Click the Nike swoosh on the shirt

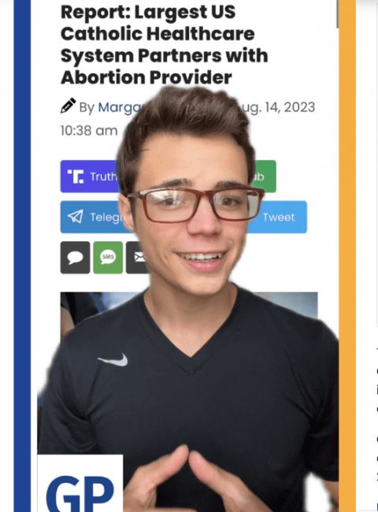tap(113, 360)
